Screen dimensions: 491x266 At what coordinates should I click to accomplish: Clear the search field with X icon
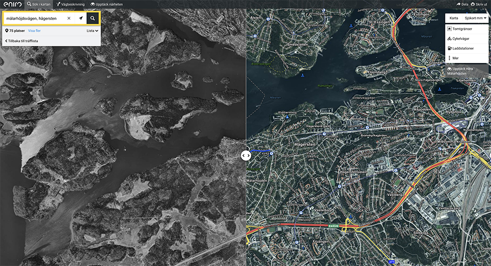[69, 18]
